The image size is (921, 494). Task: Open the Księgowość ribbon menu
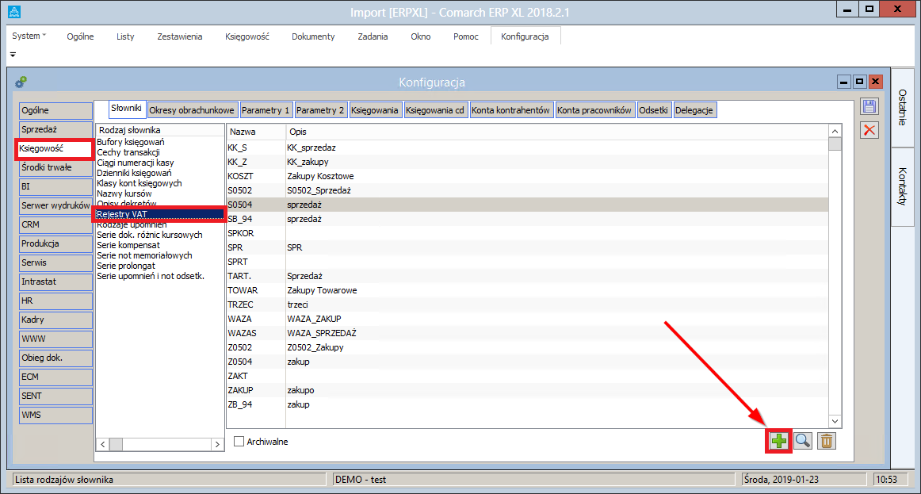[x=246, y=36]
